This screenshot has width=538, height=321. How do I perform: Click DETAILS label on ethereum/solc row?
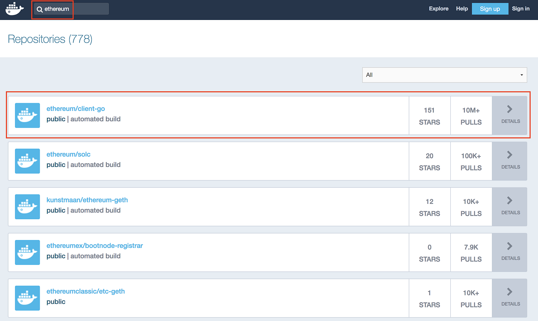(x=511, y=167)
